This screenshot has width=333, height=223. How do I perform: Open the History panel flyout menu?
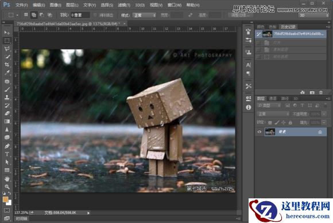point(328,27)
